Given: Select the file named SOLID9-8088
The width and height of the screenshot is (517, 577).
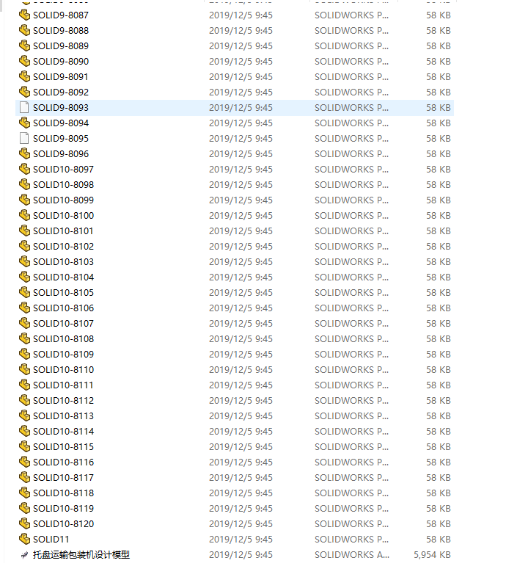Looking at the screenshot, I should click(61, 31).
